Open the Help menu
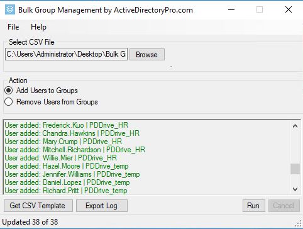The height and width of the screenshot is (229, 303). [38, 27]
